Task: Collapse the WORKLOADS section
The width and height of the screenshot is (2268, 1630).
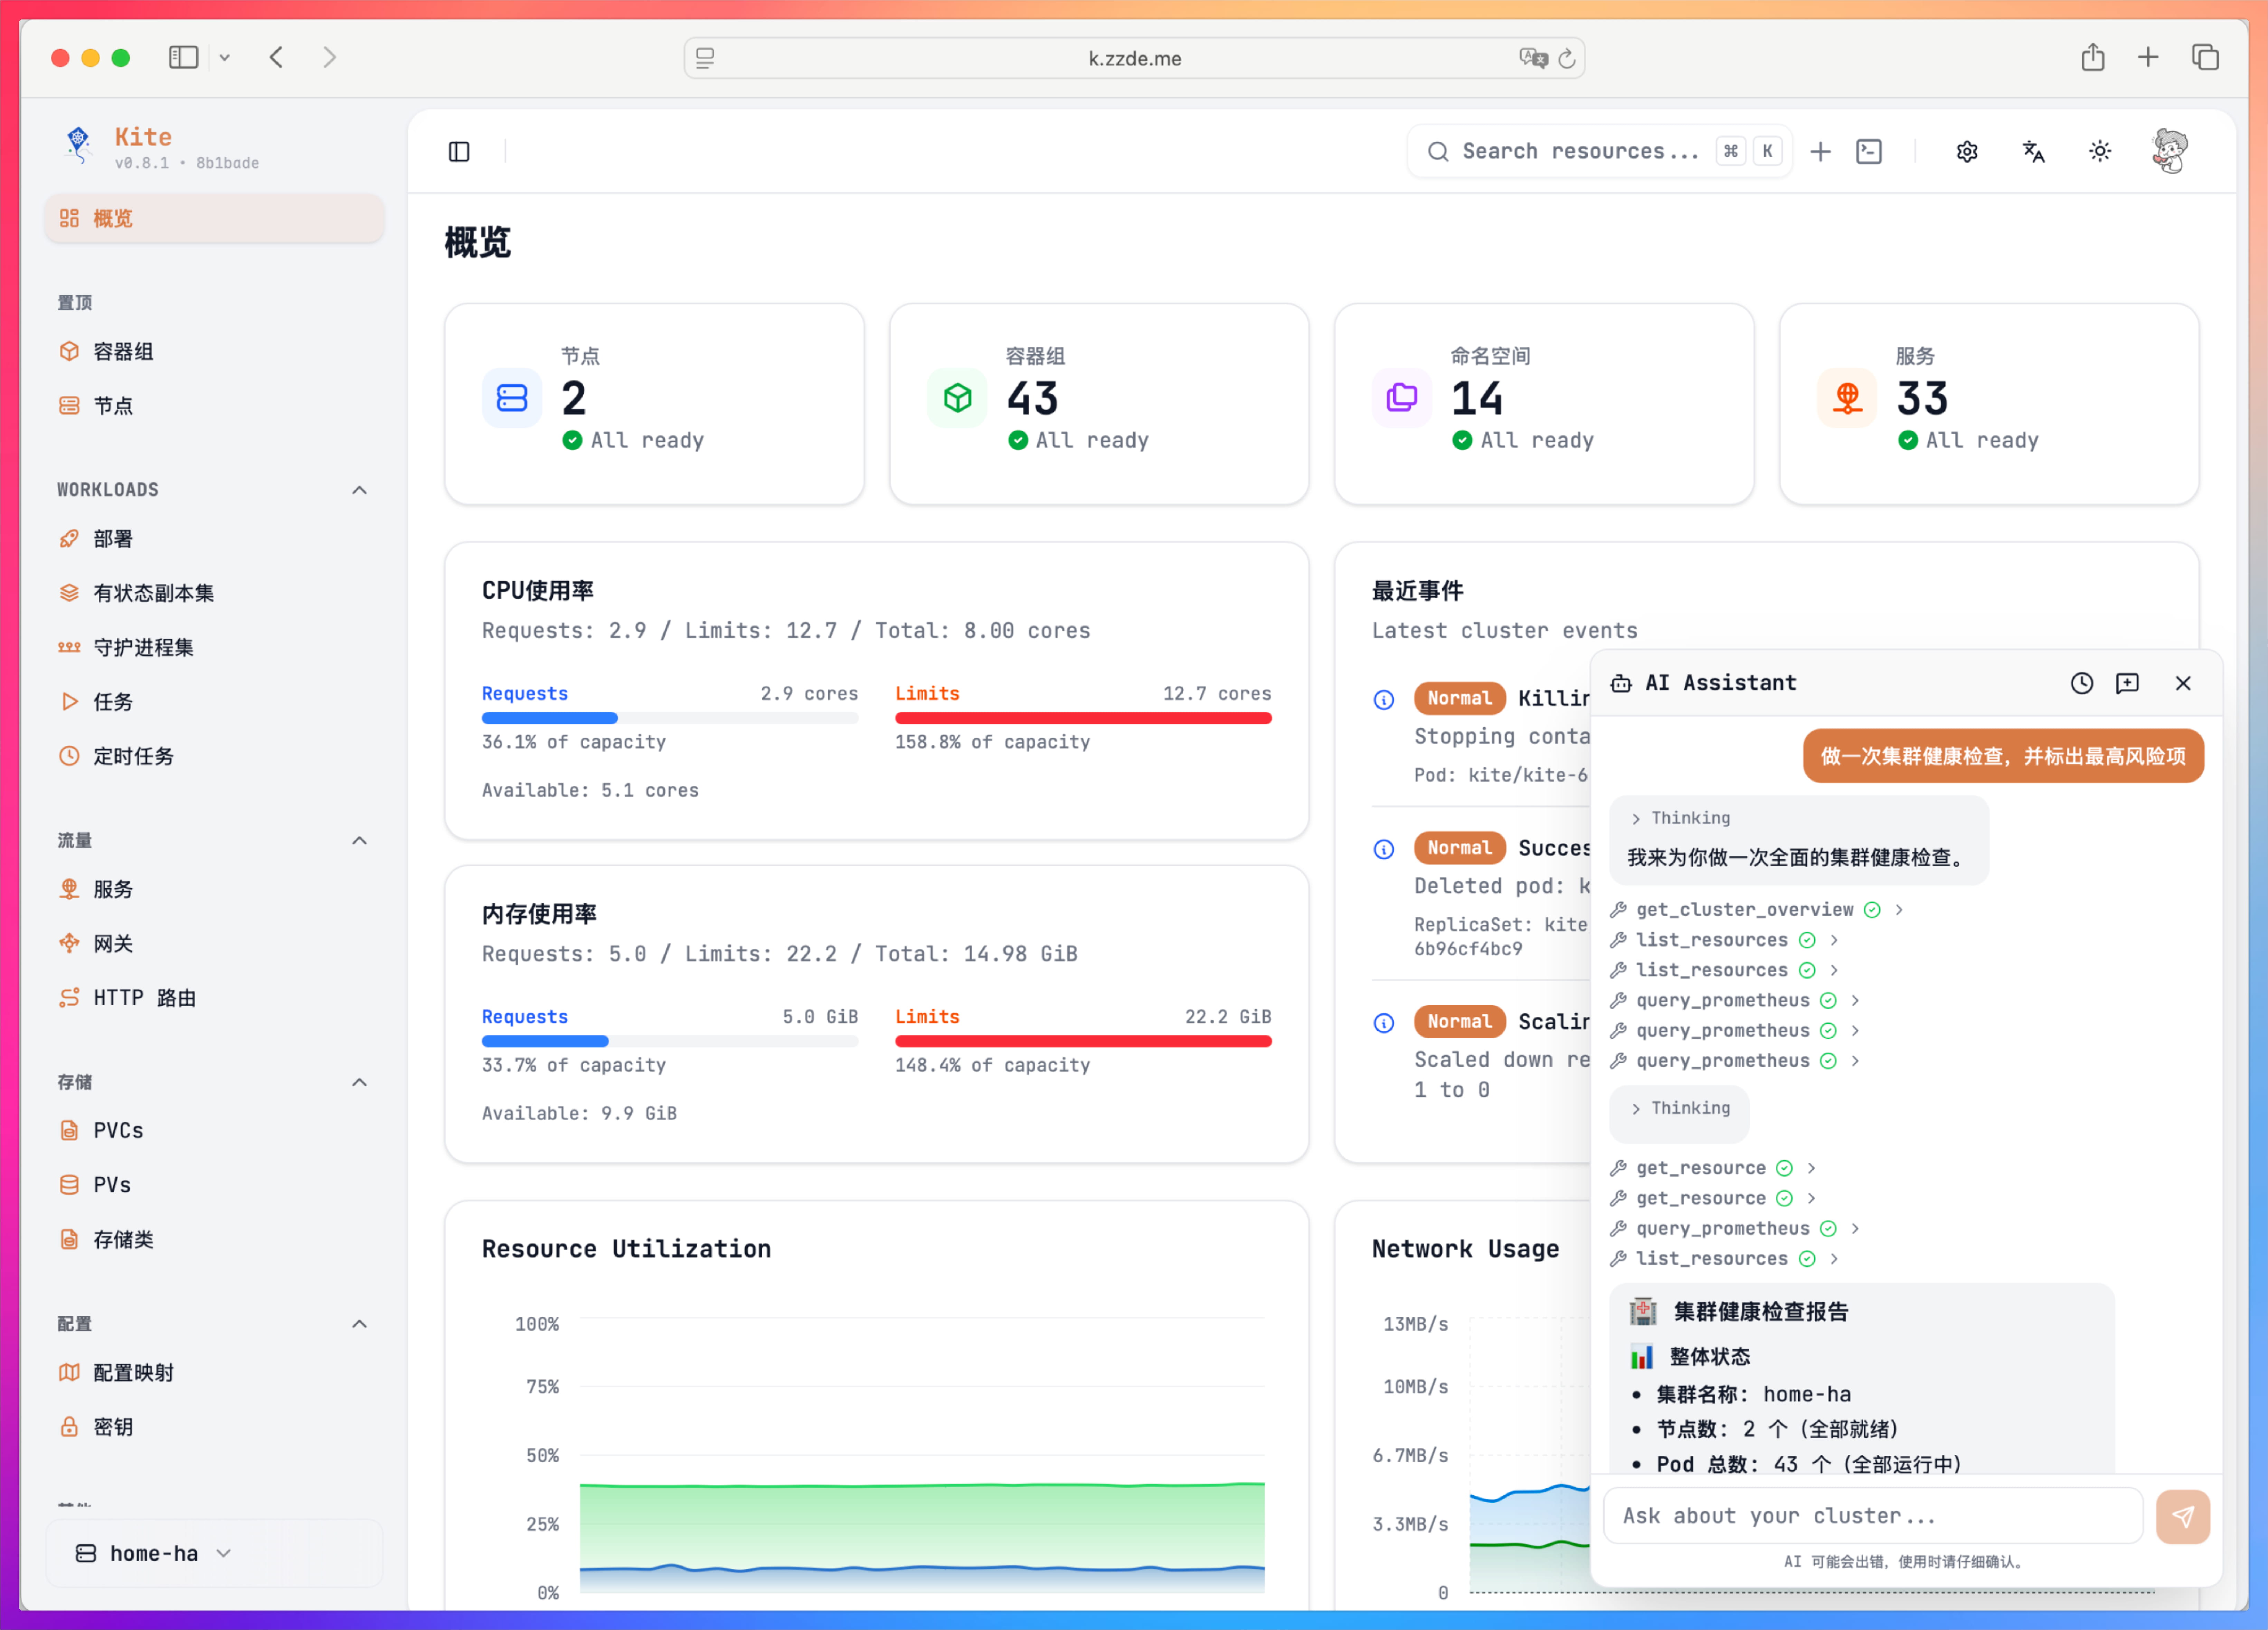Action: tap(359, 490)
